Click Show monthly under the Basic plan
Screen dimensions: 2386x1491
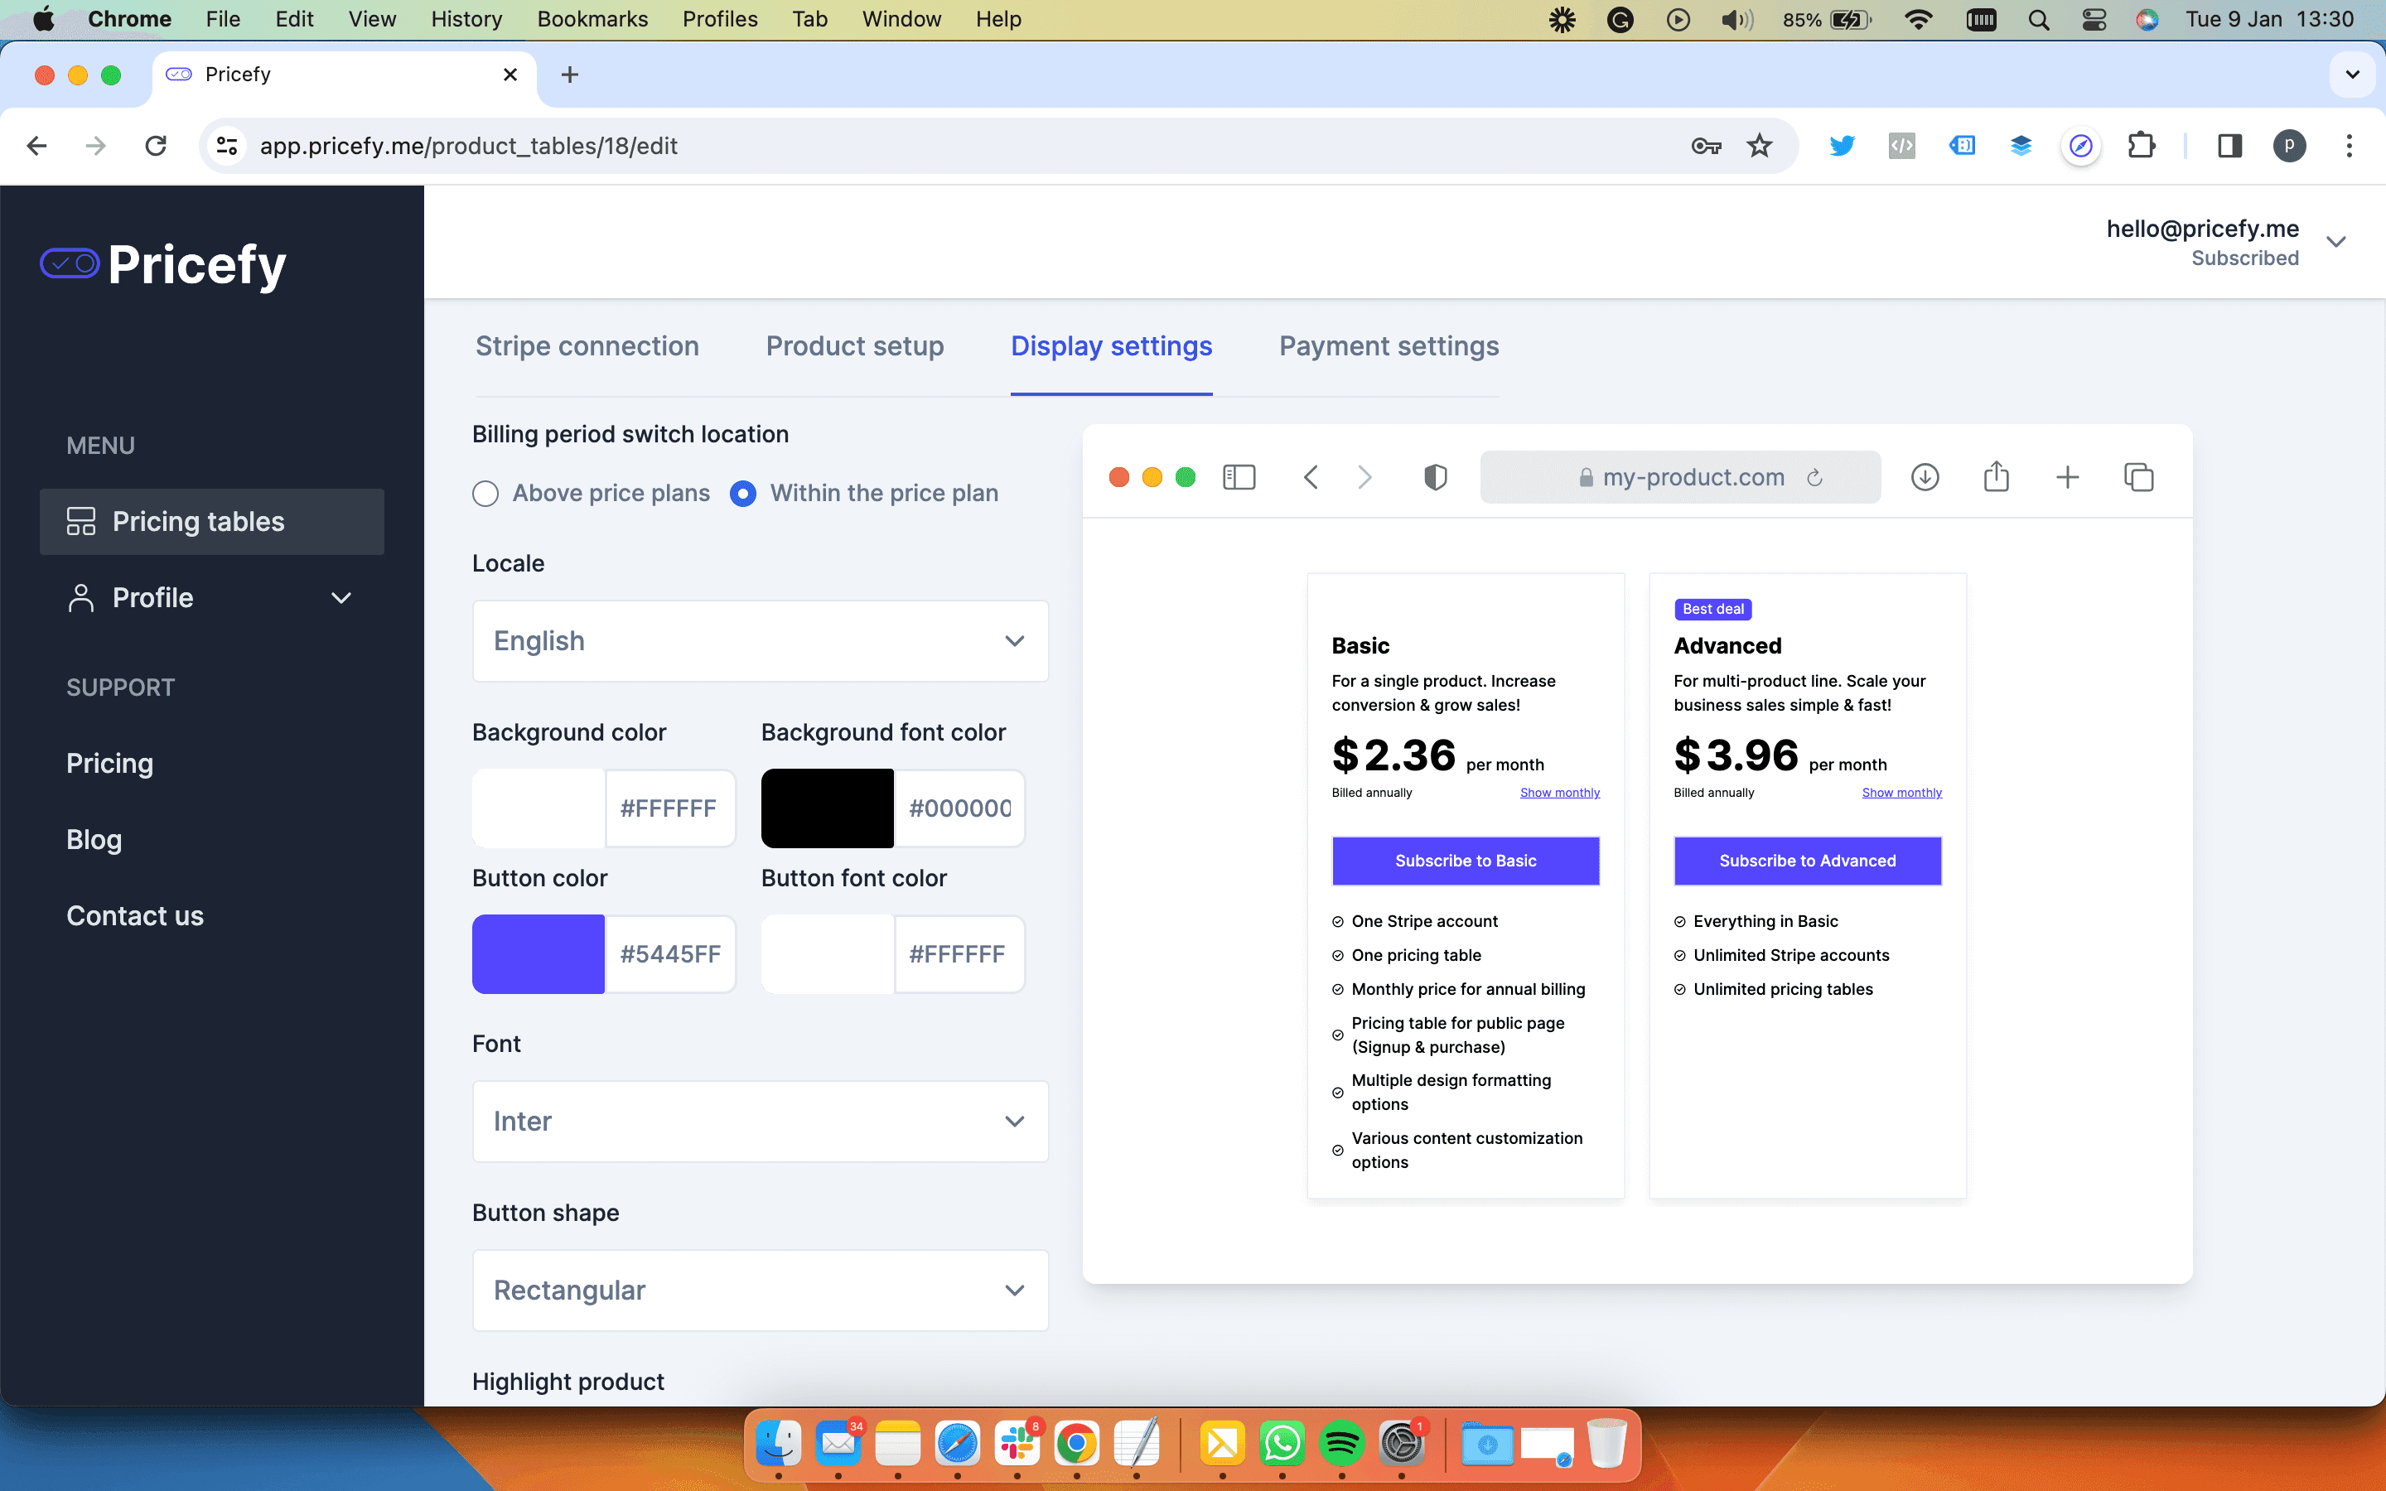click(1559, 792)
